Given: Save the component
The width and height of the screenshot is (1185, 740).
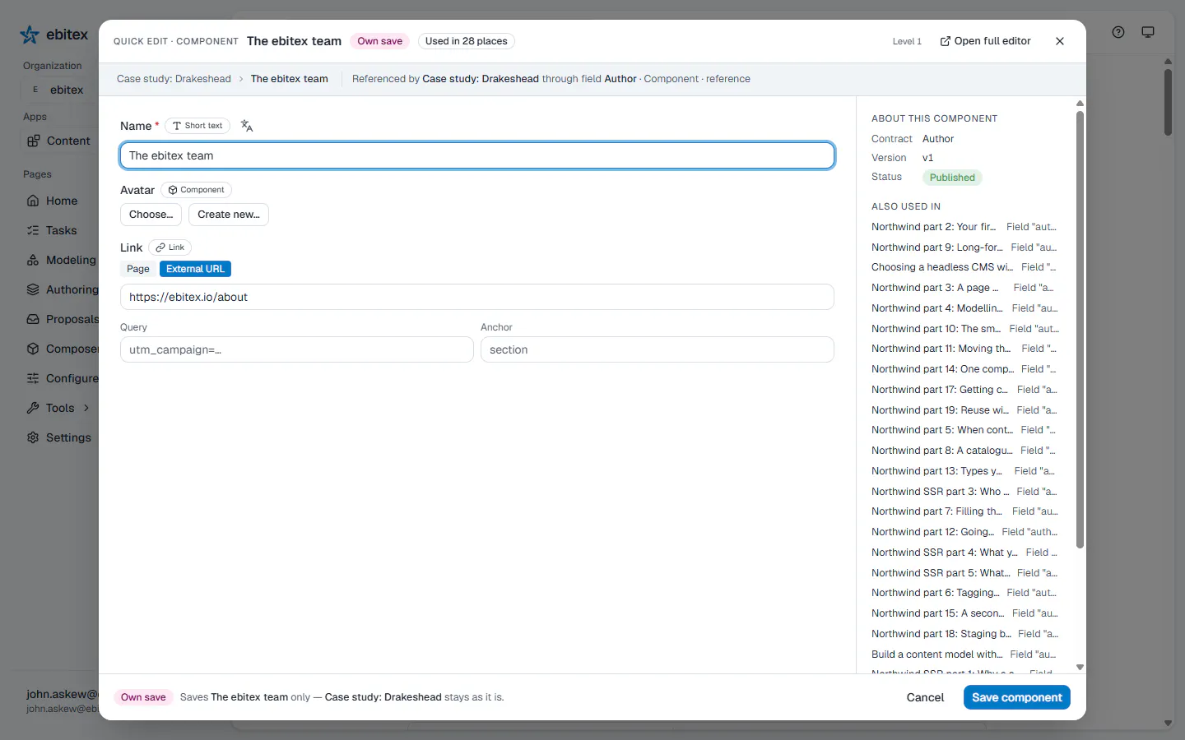Looking at the screenshot, I should pos(1017,697).
